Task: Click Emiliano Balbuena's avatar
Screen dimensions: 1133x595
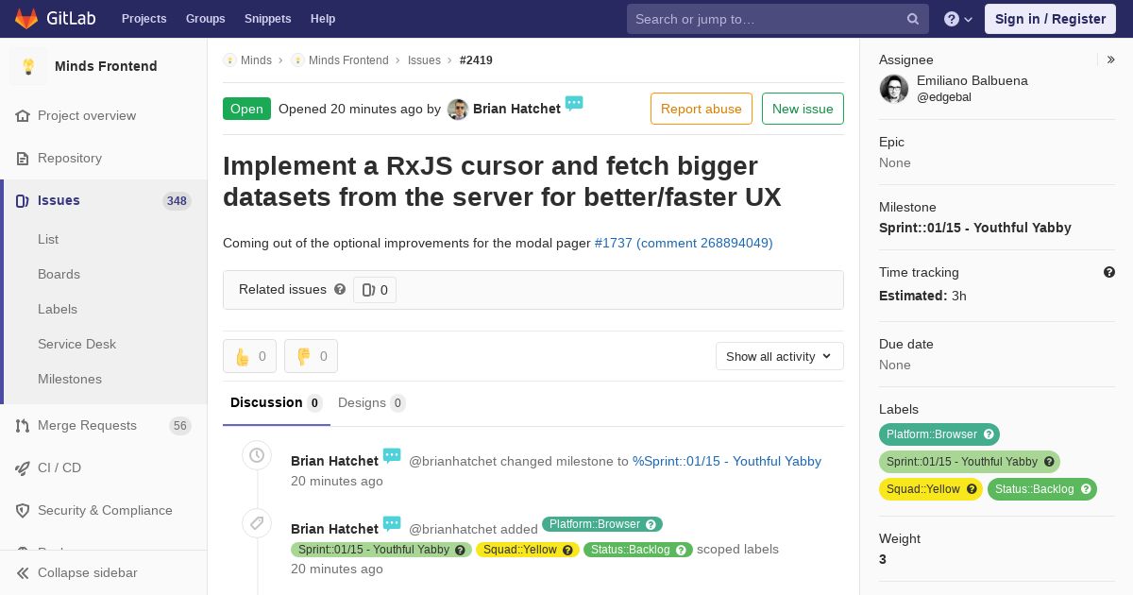Action: coord(894,89)
